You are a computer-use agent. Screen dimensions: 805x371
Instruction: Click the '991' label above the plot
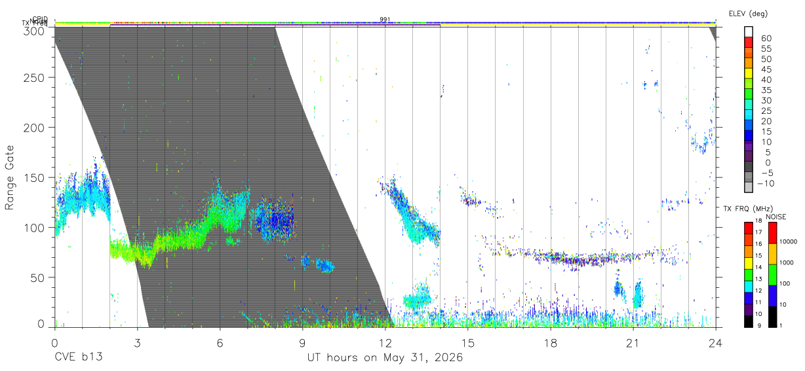(x=385, y=20)
